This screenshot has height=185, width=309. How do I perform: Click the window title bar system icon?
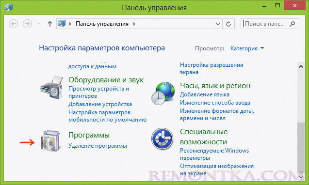click(x=9, y=7)
